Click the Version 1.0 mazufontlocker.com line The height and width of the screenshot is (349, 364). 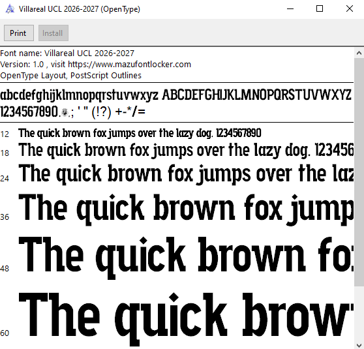pyautogui.click(x=95, y=65)
